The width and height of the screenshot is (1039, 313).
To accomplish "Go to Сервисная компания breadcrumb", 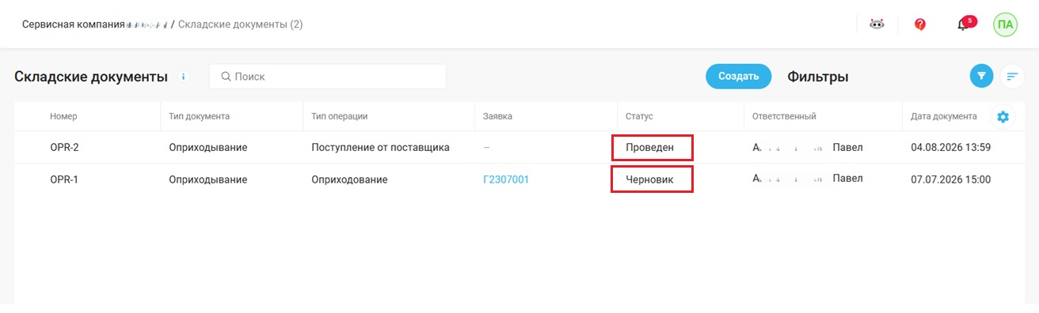I will (95, 25).
